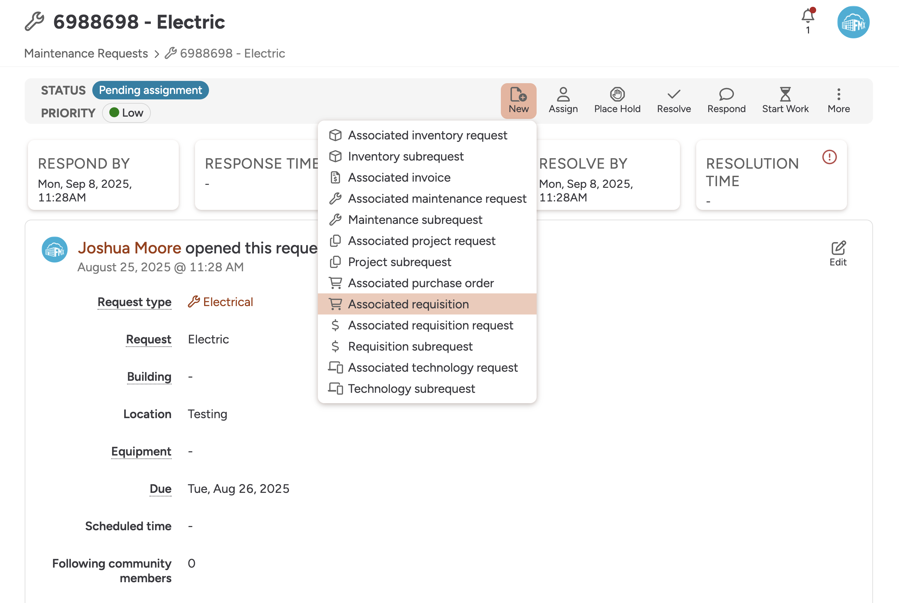Click the Start Work hourglass icon
The image size is (899, 603).
[785, 95]
